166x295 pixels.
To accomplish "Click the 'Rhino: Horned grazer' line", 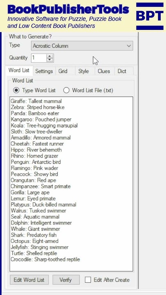I will click(34, 156).
